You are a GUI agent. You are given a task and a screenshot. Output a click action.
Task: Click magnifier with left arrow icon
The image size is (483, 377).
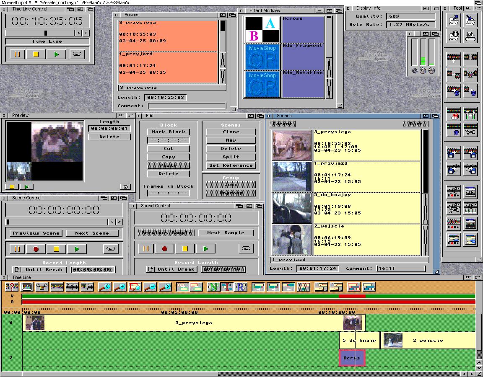105,287
